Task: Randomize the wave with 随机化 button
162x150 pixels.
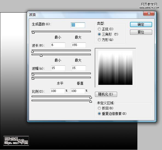Action: coord(106,94)
